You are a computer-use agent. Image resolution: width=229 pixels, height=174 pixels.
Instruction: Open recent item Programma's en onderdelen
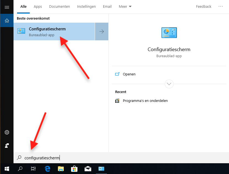tap(145, 101)
